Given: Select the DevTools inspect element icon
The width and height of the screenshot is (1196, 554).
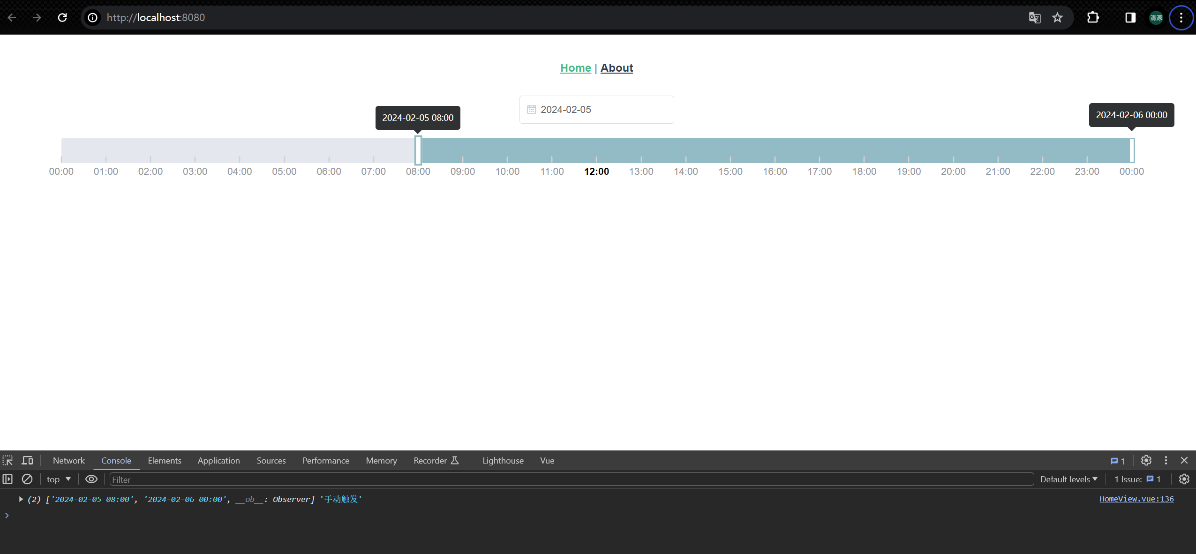Looking at the screenshot, I should click(8, 461).
